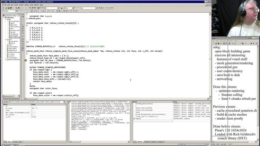Image resolution: width=260 pixels, height=146 pixels.
Task: Click the New Text File toolbar icon
Action: 3,8
